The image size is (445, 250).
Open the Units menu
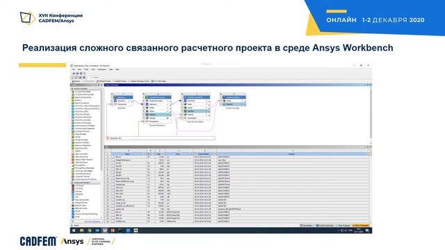pos(93,69)
